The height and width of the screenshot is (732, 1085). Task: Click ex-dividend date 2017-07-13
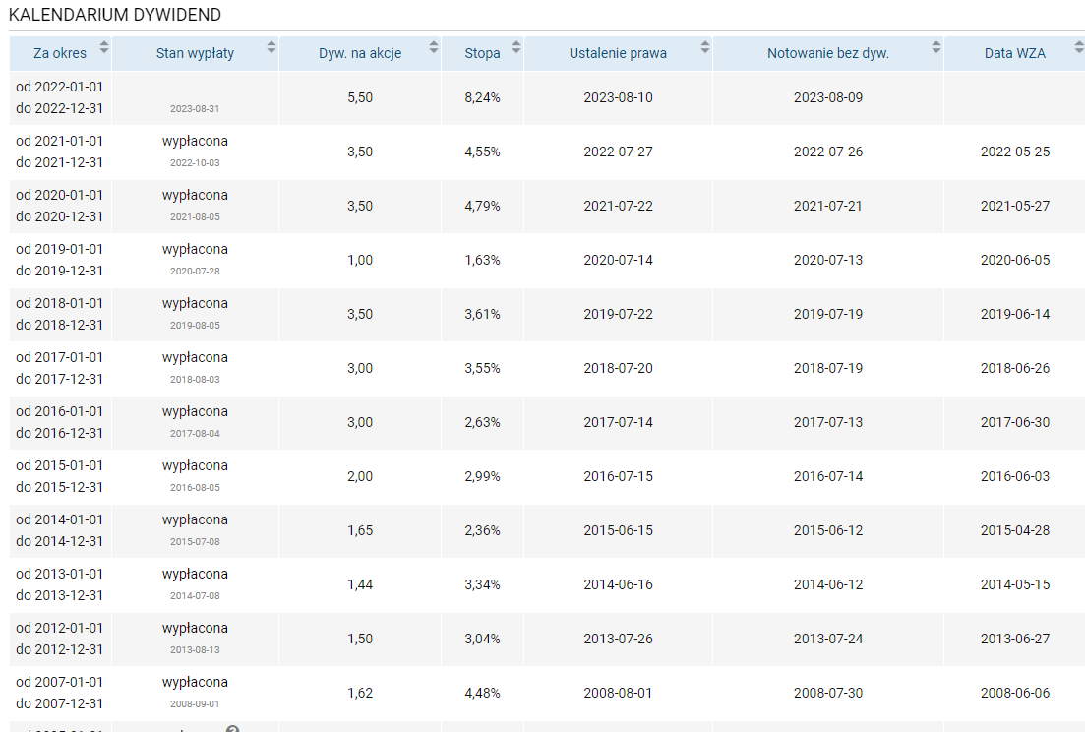(828, 422)
